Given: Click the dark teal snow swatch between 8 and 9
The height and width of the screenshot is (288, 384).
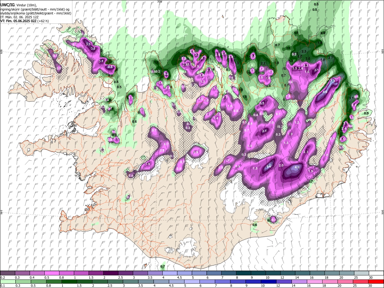Looking at the screenshot, I should [244, 273].
